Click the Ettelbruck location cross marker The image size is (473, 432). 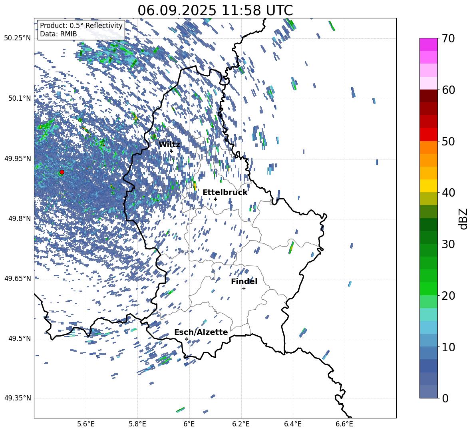click(x=215, y=199)
